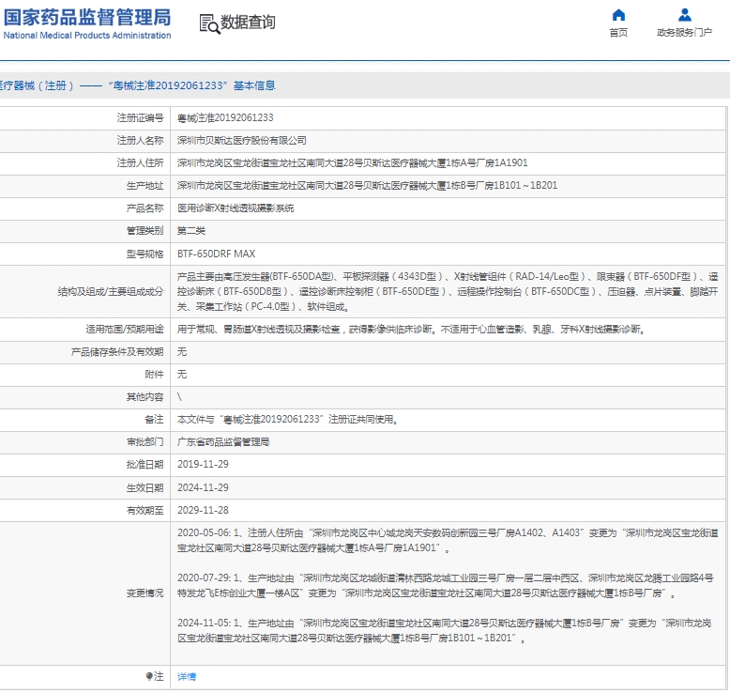The width and height of the screenshot is (730, 693).
Task: Click the 无 value in 附件 row
Action: click(182, 374)
